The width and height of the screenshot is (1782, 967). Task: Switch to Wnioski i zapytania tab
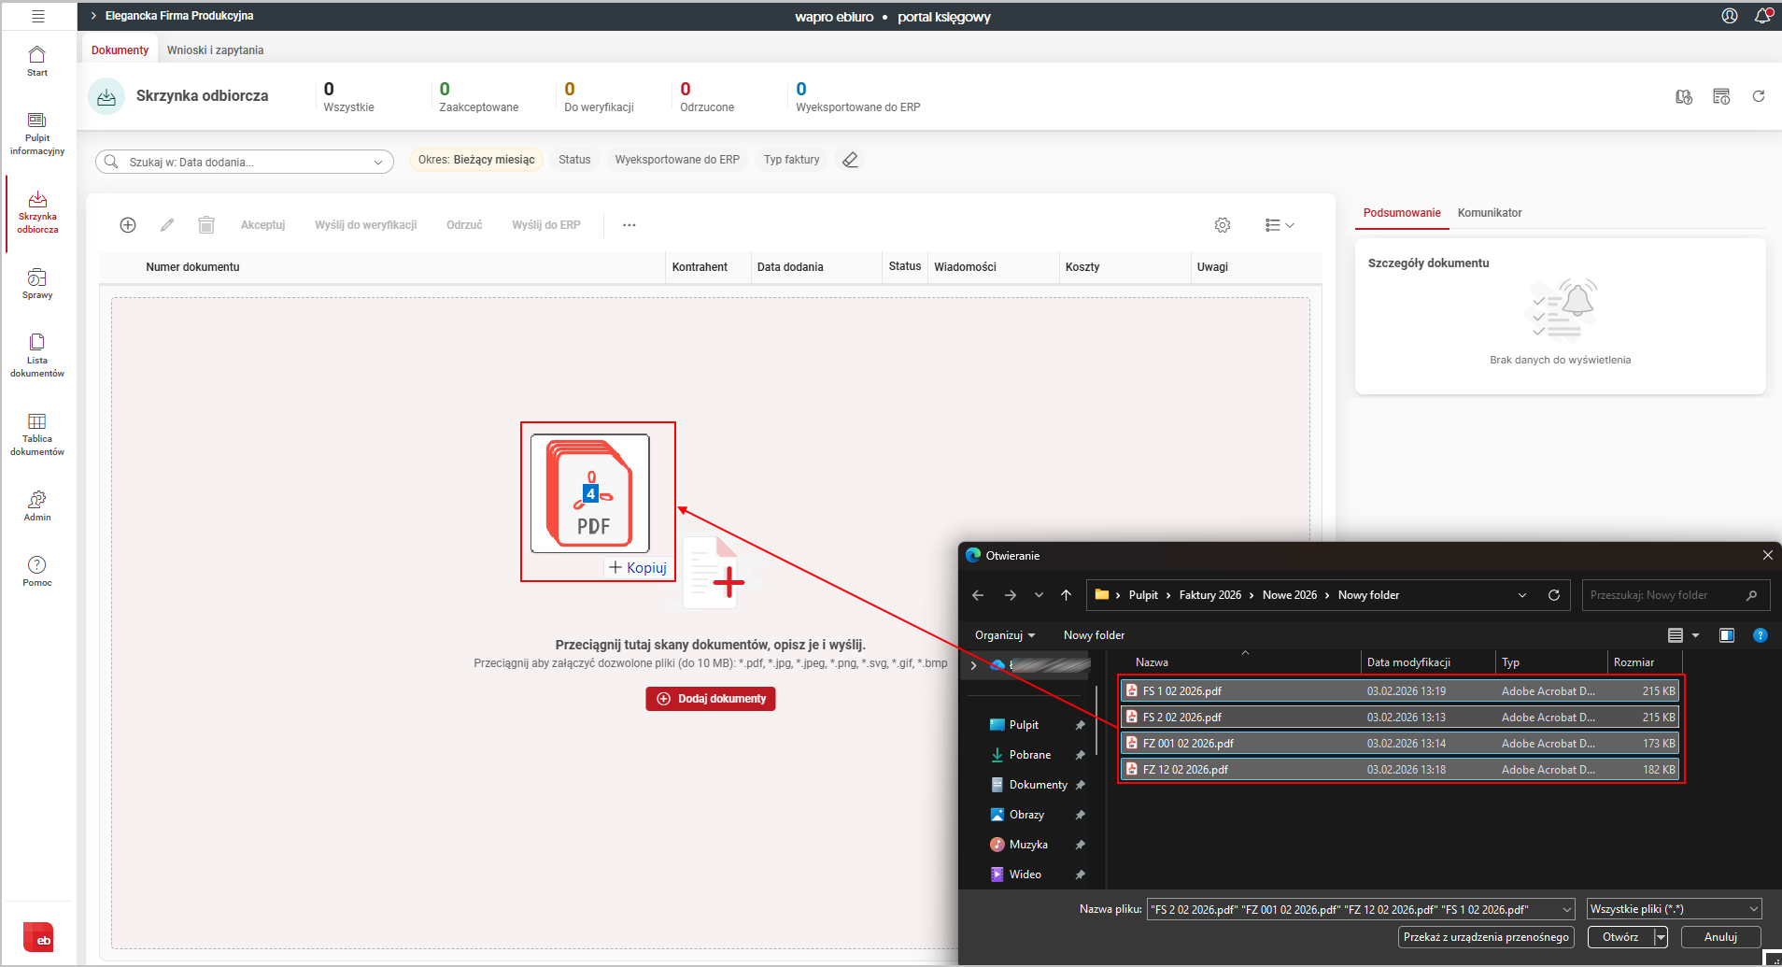(215, 50)
